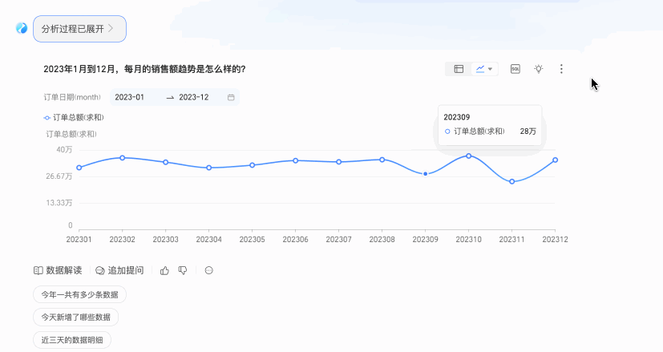Click the 202301 data point

coord(79,168)
